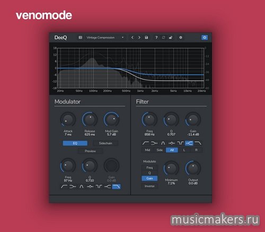Switch channel mode to All
Image resolution: width=265 pixels, height=232 pixels.
tap(172, 150)
